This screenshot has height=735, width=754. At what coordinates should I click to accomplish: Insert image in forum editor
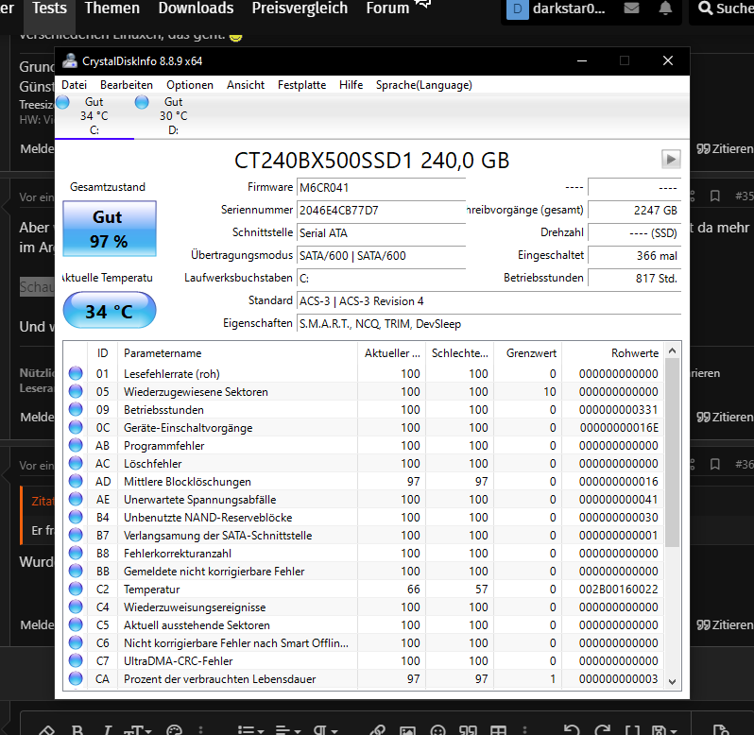click(x=407, y=730)
